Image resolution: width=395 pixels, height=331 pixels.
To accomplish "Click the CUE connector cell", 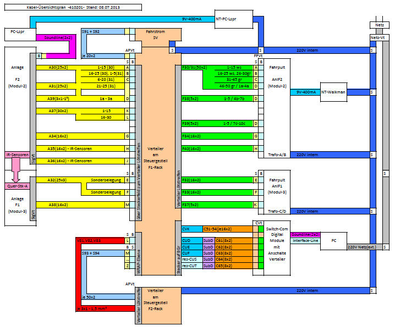I will (x=192, y=247).
